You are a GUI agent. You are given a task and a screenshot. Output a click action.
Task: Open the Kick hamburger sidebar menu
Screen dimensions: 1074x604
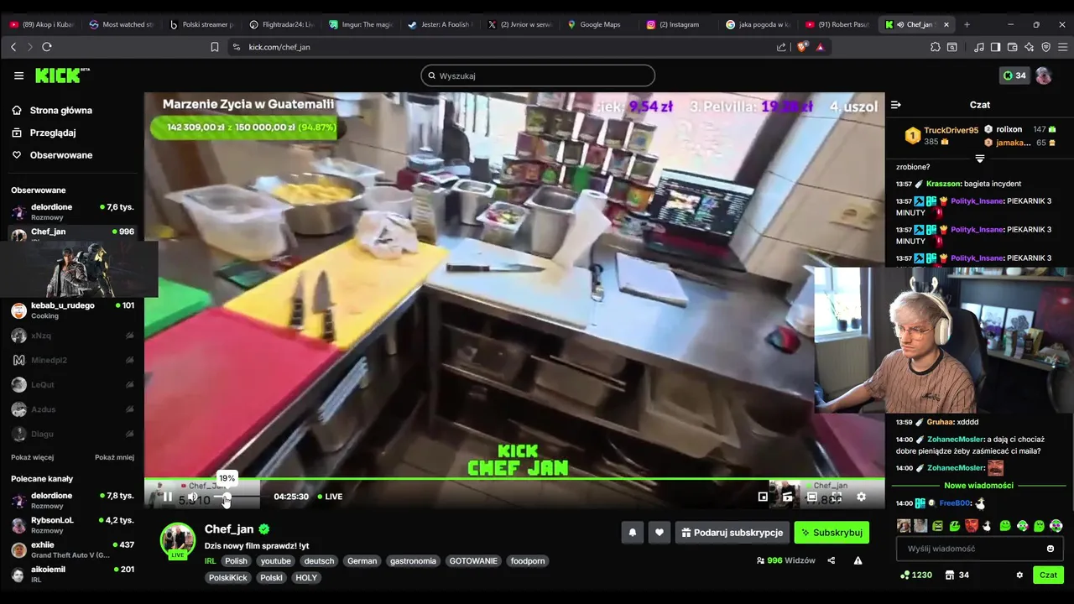18,75
